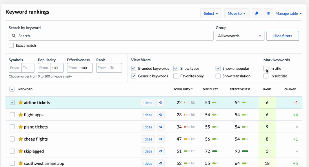Uncheck the Show typos filter

tap(176, 69)
